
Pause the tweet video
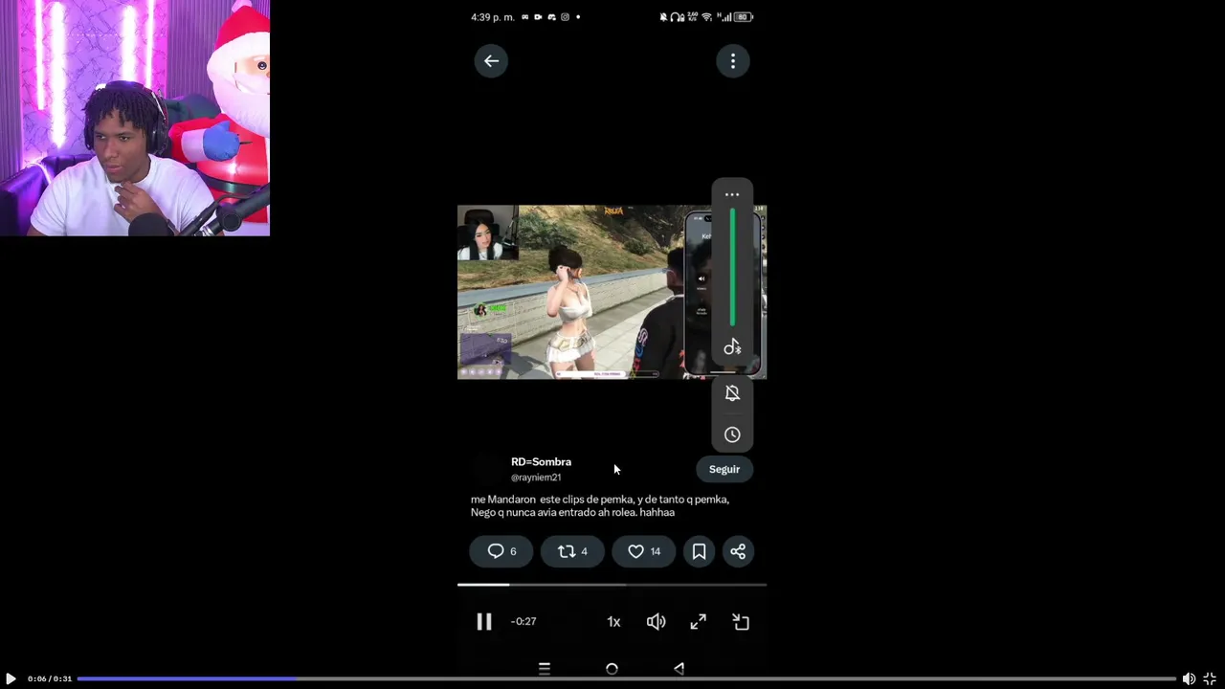pyautogui.click(x=484, y=622)
